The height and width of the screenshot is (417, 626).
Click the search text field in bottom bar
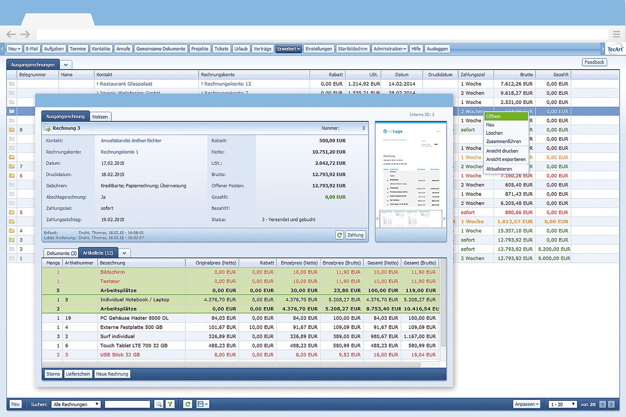pos(127,404)
